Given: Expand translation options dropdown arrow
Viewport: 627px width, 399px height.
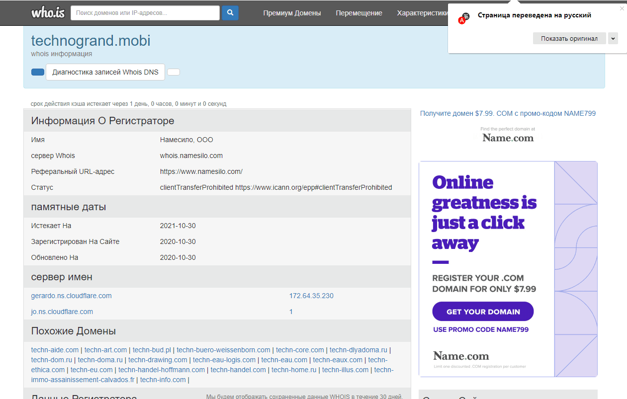Looking at the screenshot, I should 613,38.
